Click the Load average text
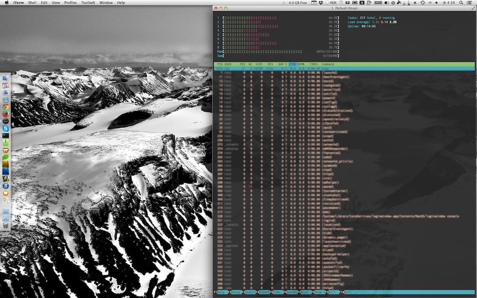Screen dimensions: 477x298 click(x=372, y=22)
